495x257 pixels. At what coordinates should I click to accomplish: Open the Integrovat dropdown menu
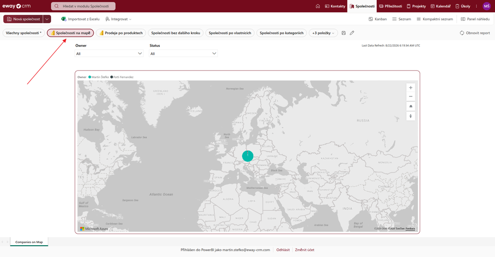[118, 19]
